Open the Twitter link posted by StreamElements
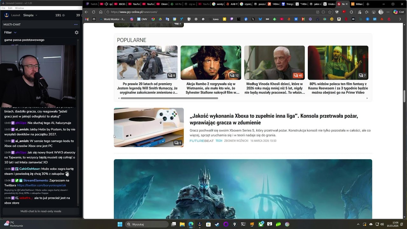Image resolution: width=407 pixels, height=229 pixels. [x=41, y=185]
